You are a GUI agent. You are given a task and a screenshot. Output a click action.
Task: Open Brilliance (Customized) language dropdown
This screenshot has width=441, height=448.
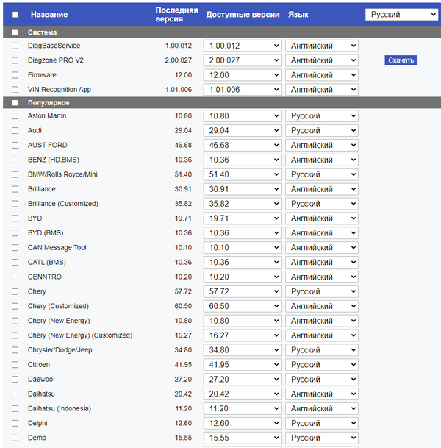322,204
